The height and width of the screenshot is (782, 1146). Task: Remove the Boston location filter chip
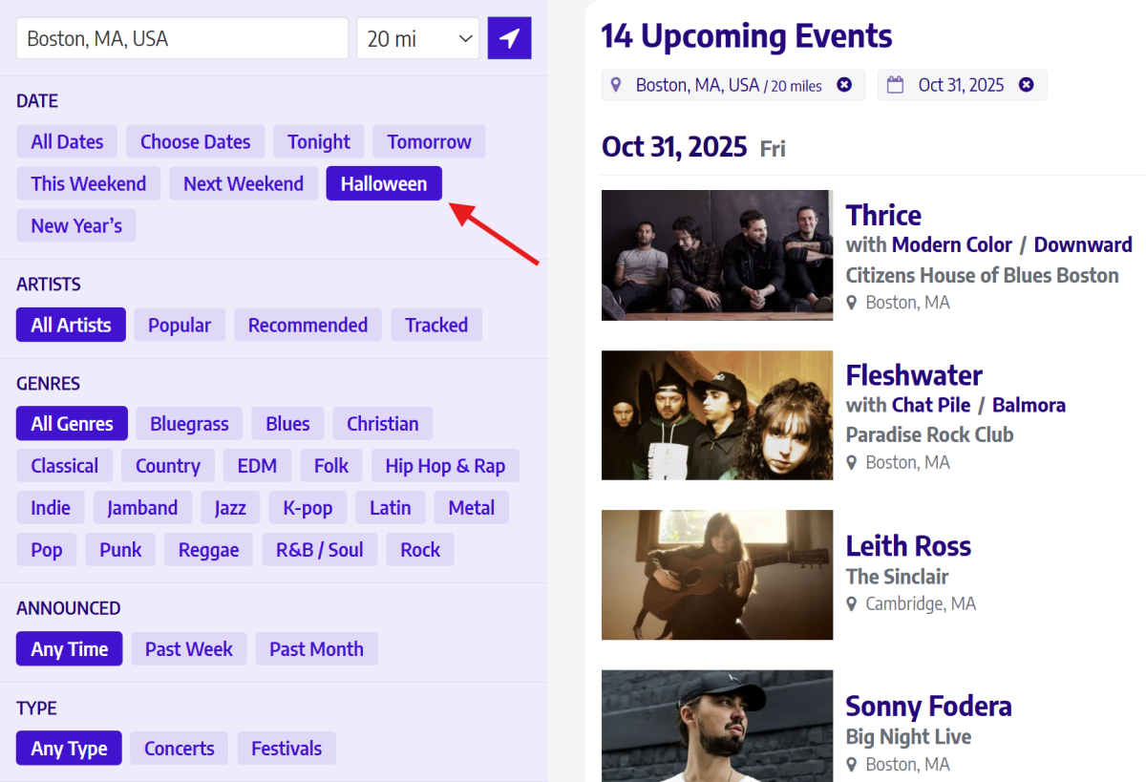844,85
